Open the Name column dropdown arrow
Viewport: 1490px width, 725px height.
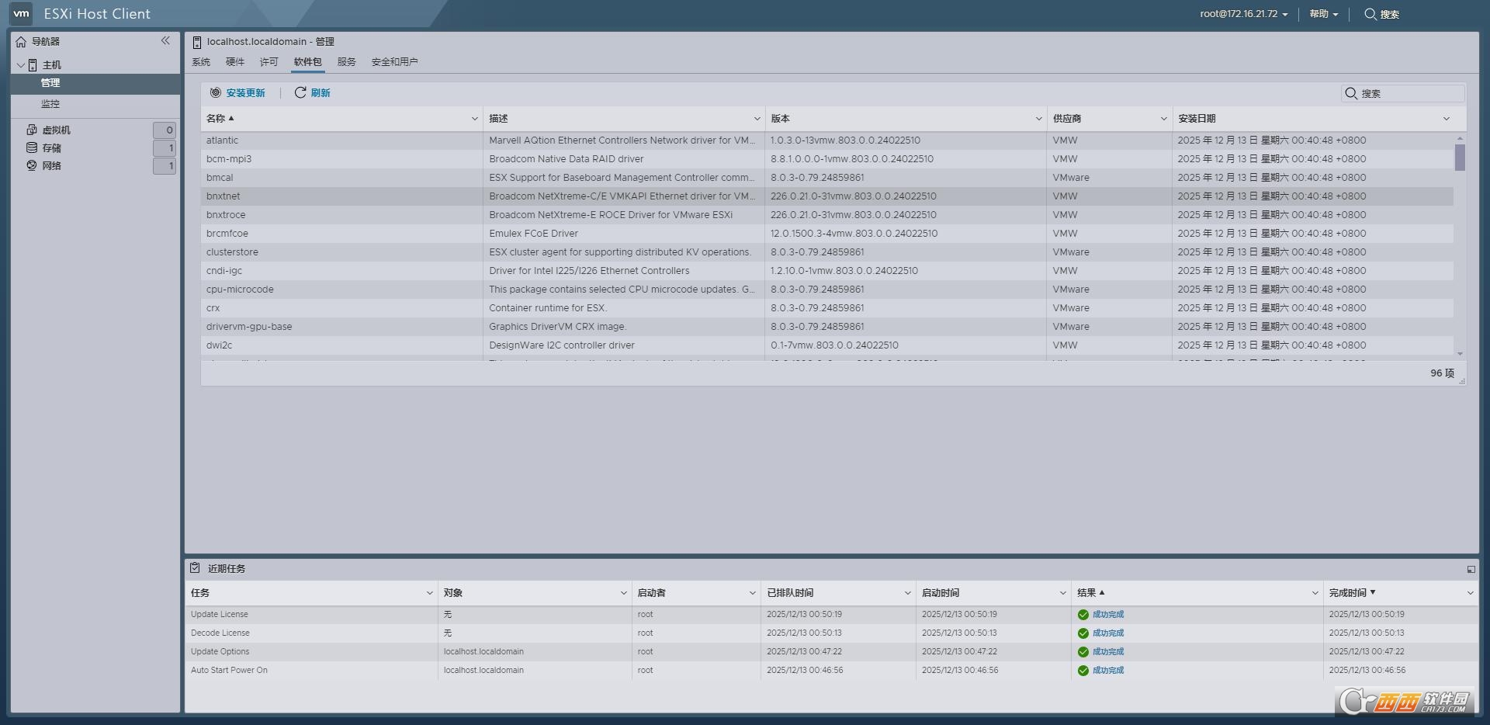474,119
